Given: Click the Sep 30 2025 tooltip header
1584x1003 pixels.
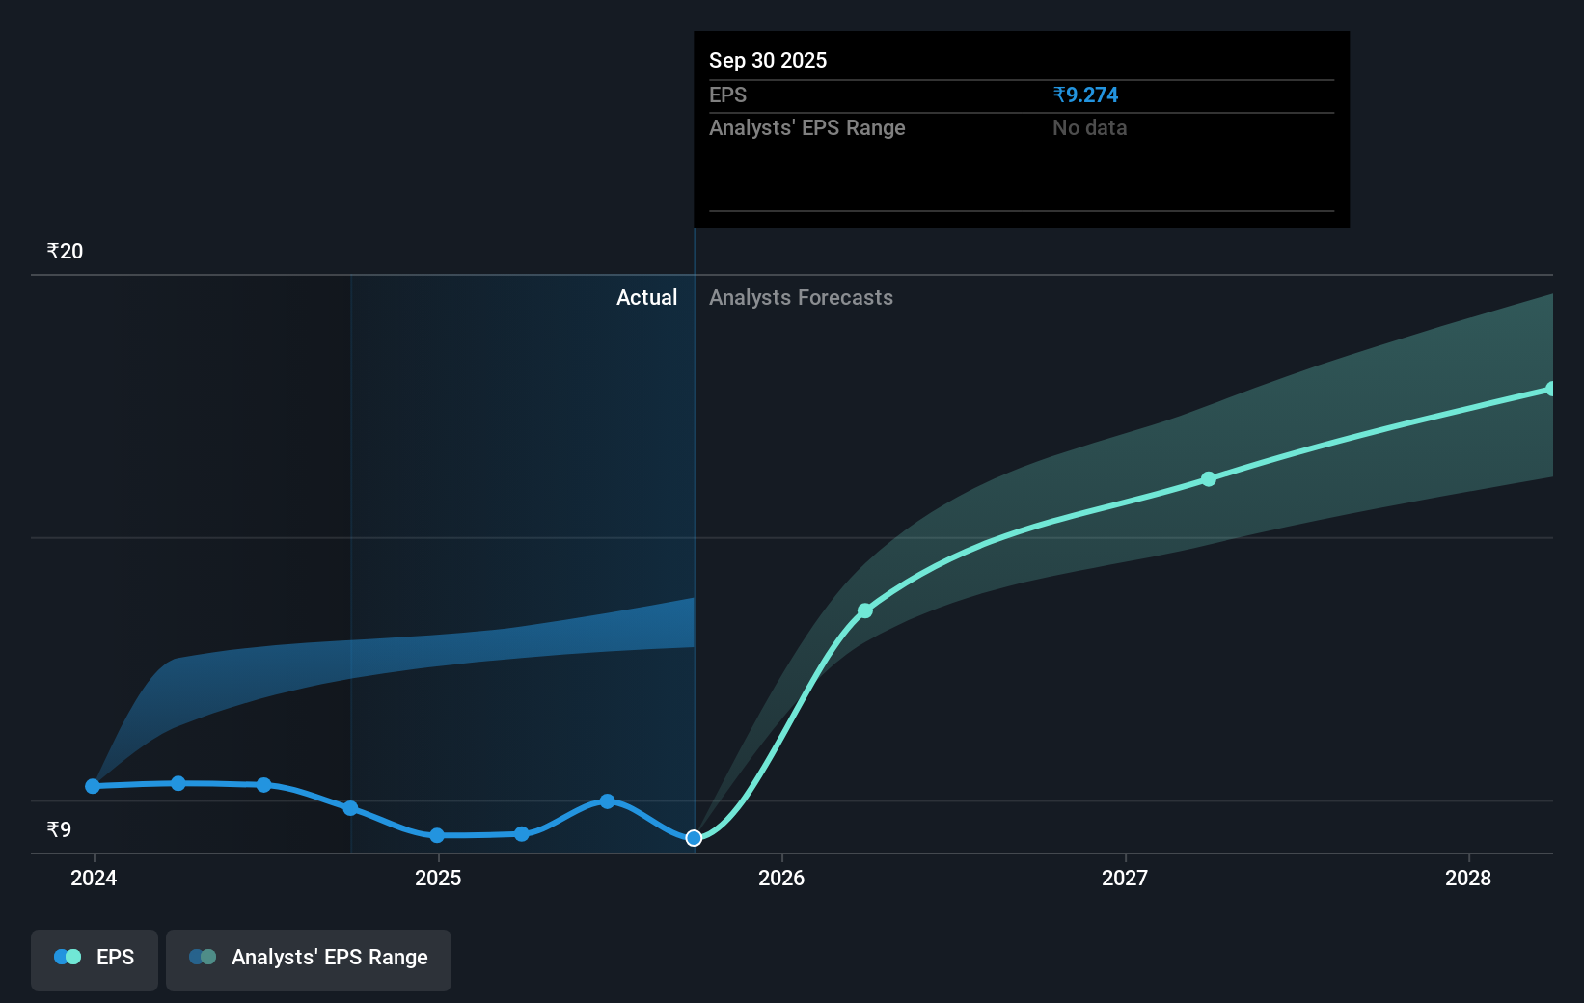Looking at the screenshot, I should coord(767,60).
